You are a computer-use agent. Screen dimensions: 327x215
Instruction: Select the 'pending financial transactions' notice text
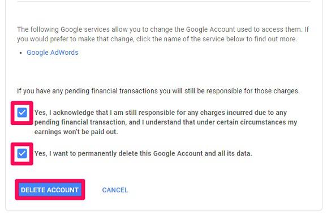pyautogui.click(x=158, y=91)
